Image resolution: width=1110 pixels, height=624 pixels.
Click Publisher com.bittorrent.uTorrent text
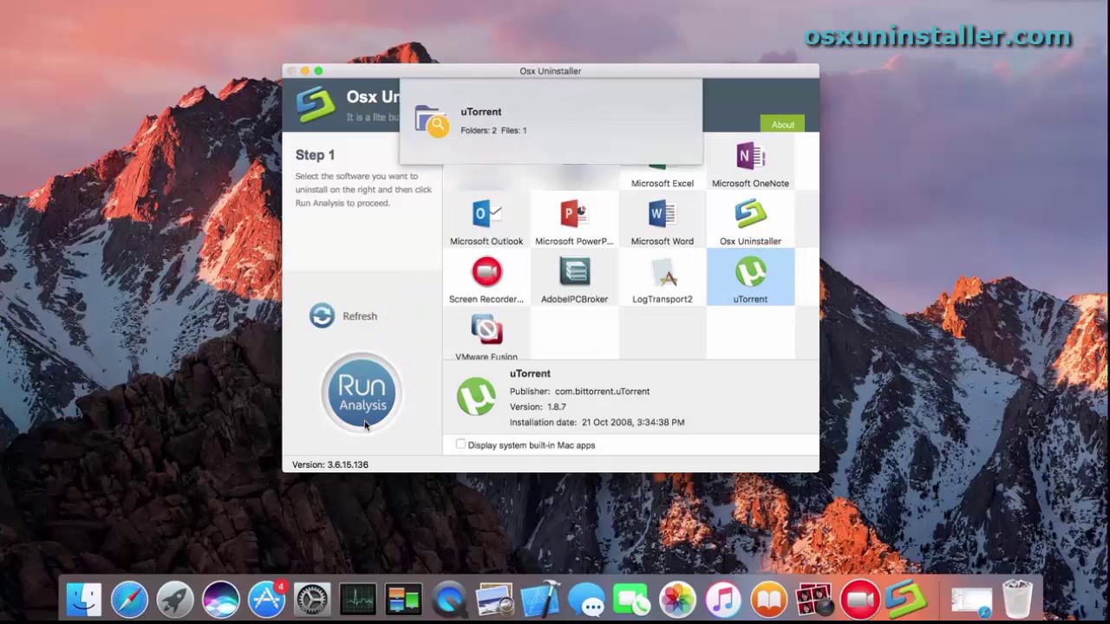pyautogui.click(x=579, y=391)
